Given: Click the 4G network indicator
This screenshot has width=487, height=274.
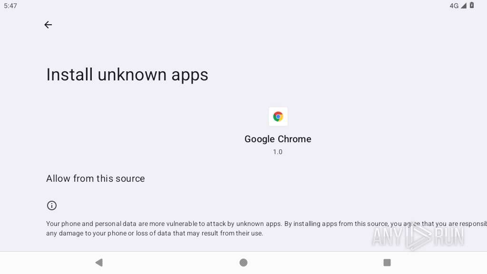Looking at the screenshot, I should (454, 6).
